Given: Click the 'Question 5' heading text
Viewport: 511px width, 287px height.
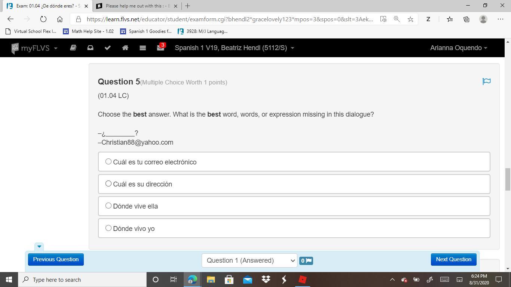Looking at the screenshot, I should (119, 81).
